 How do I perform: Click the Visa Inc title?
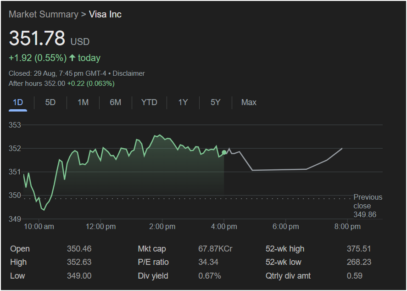point(105,14)
